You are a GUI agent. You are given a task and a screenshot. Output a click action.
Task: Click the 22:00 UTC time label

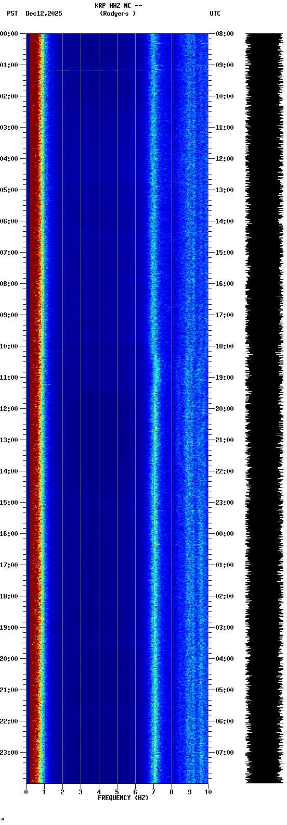(x=224, y=471)
